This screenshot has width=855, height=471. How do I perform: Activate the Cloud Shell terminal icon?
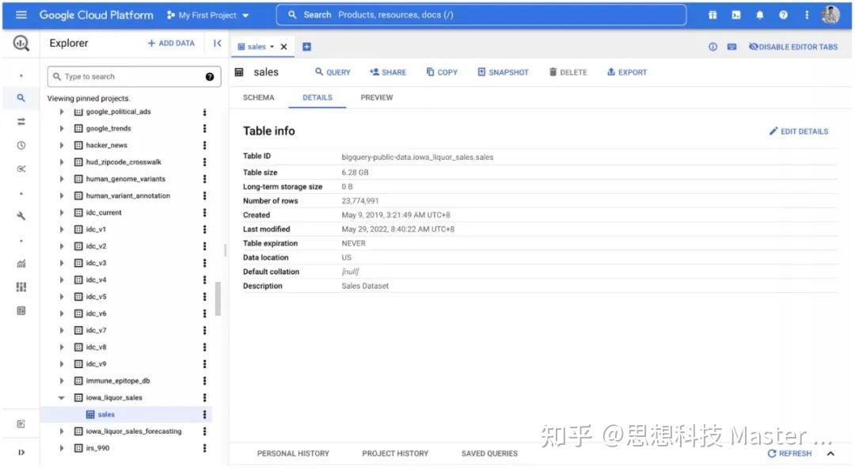click(736, 15)
